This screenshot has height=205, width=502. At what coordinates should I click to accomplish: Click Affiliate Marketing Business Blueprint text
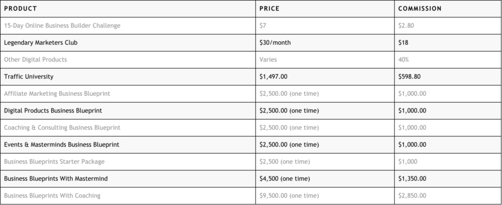coord(57,94)
